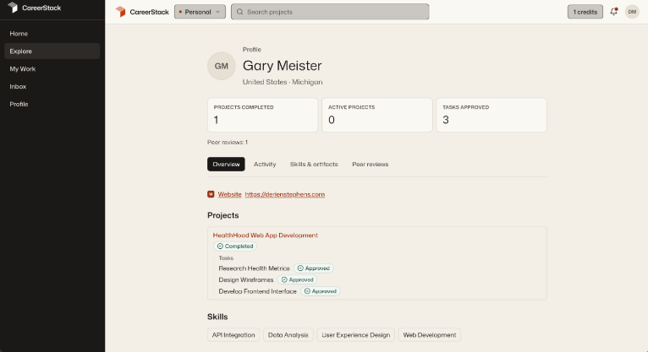Click the Website link label
This screenshot has height=352, width=648.
coord(229,194)
